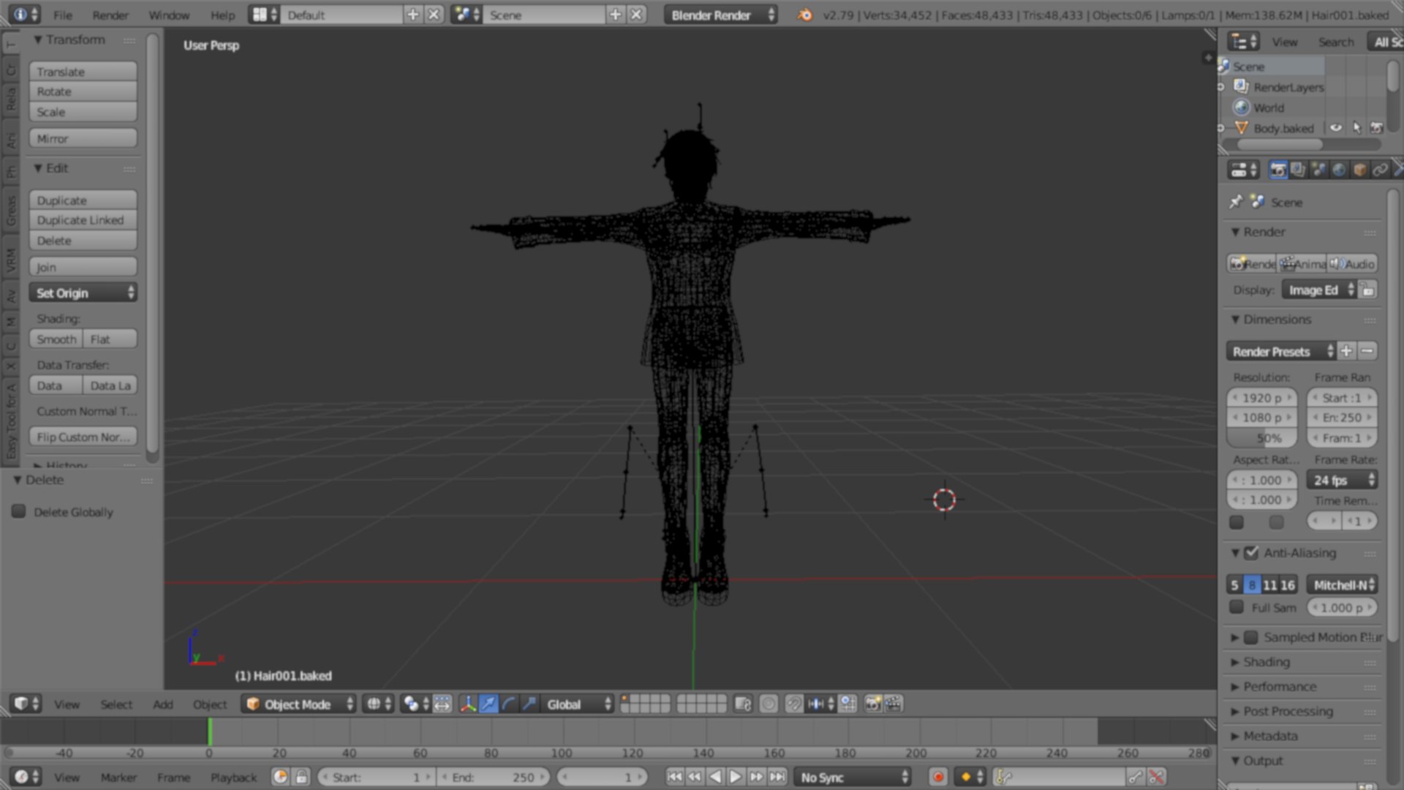Select the rotate manipulator arc icon

(x=509, y=704)
